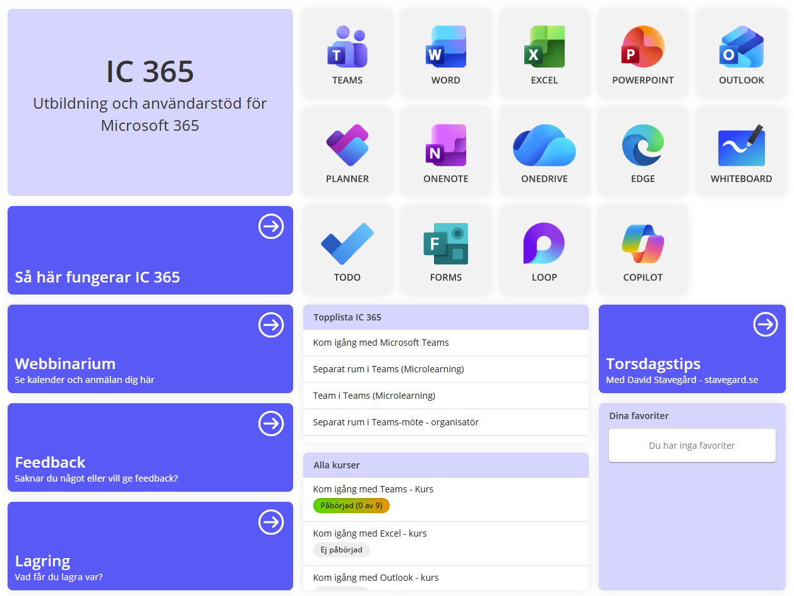Open the Edge app tile
The width and height of the screenshot is (794, 596).
(x=643, y=152)
